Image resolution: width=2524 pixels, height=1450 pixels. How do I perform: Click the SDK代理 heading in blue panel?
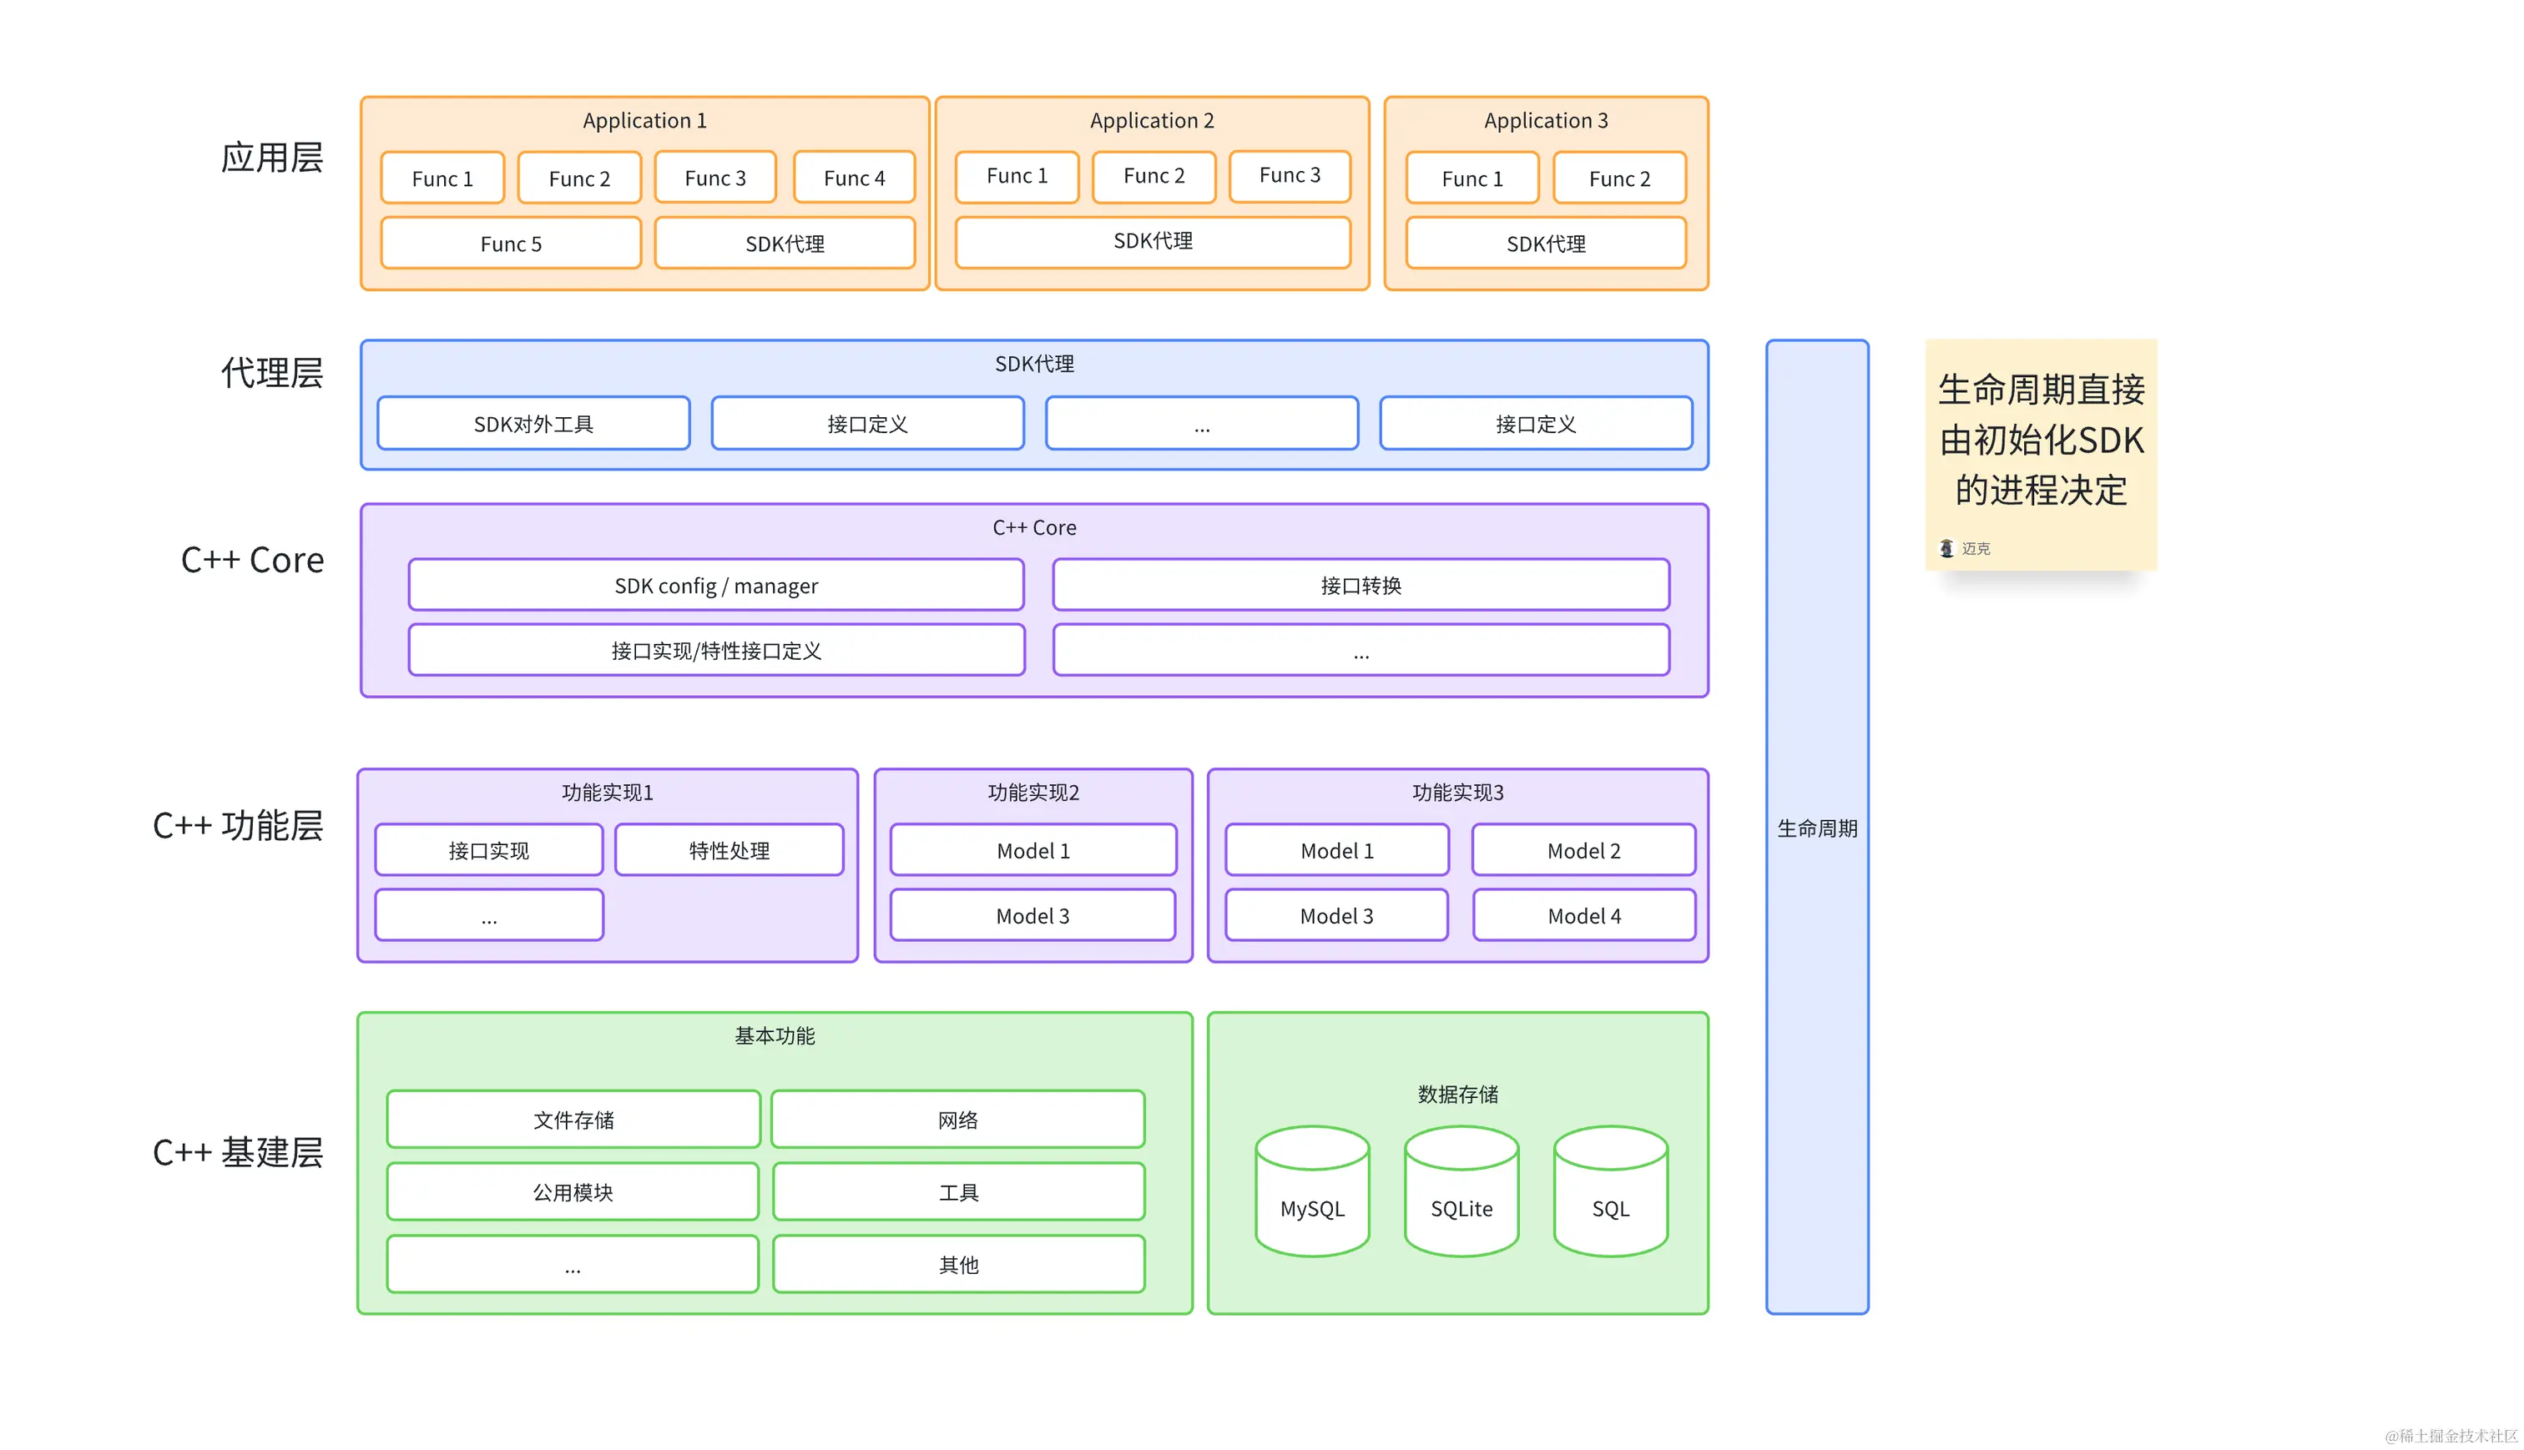click(x=1034, y=365)
